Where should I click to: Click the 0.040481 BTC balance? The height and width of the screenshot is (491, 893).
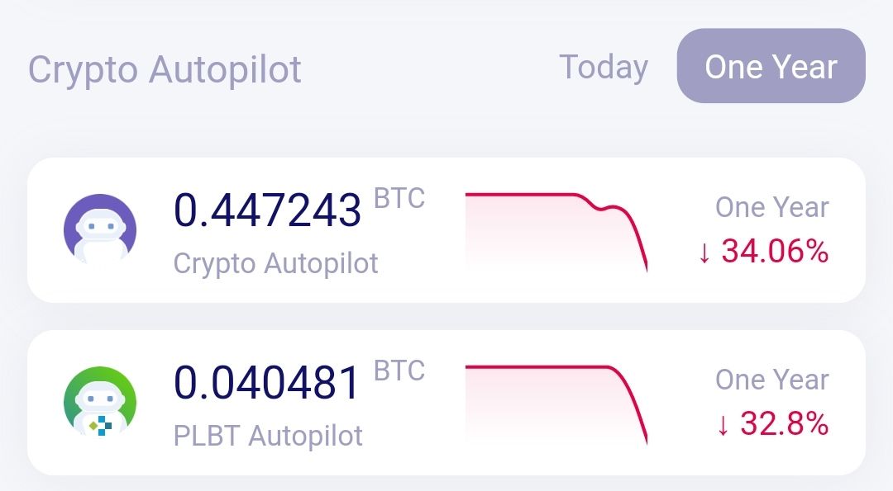tap(267, 382)
